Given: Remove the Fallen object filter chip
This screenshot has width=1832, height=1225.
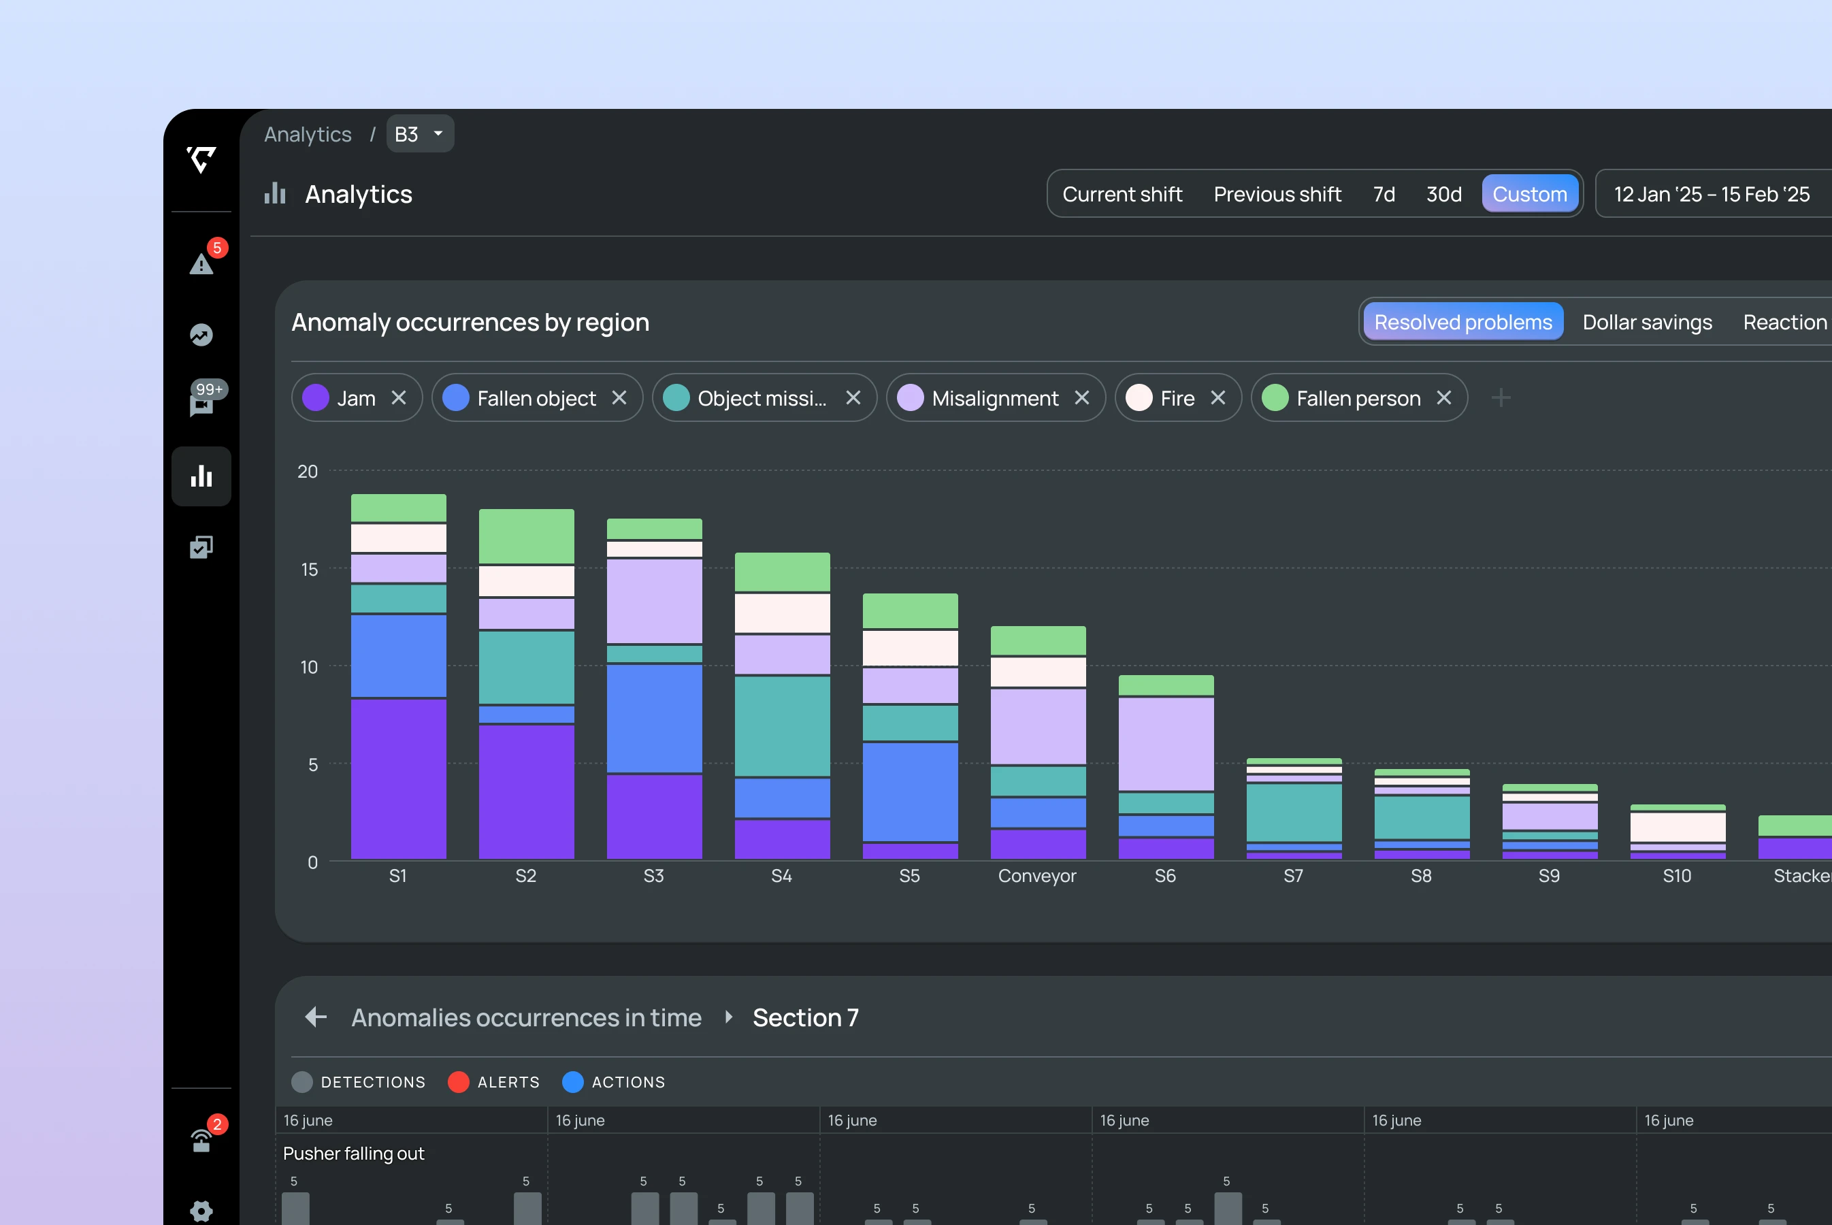Looking at the screenshot, I should pos(619,397).
